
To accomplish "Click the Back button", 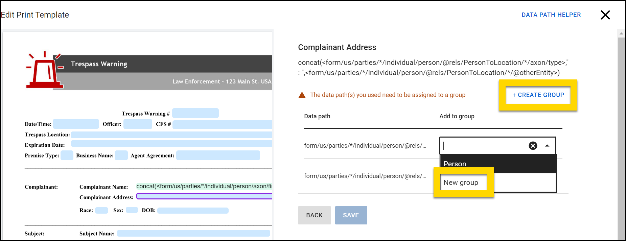I will [314, 215].
